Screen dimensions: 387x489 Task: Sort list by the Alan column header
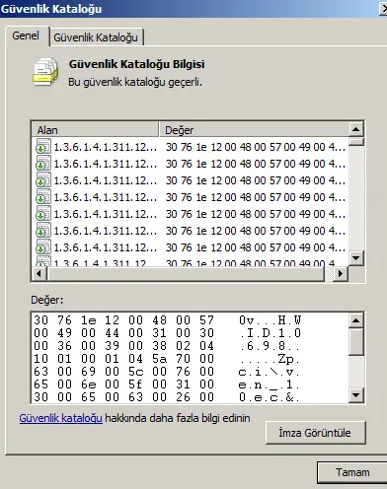[95, 130]
